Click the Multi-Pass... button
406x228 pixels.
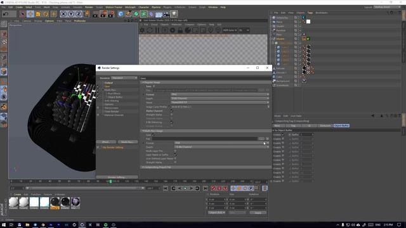128,142
